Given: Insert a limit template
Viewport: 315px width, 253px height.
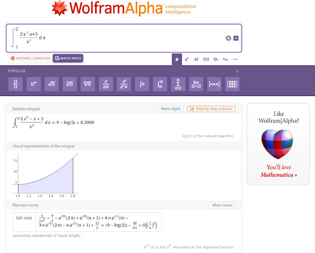Looking at the screenshot, I should tap(196, 84).
